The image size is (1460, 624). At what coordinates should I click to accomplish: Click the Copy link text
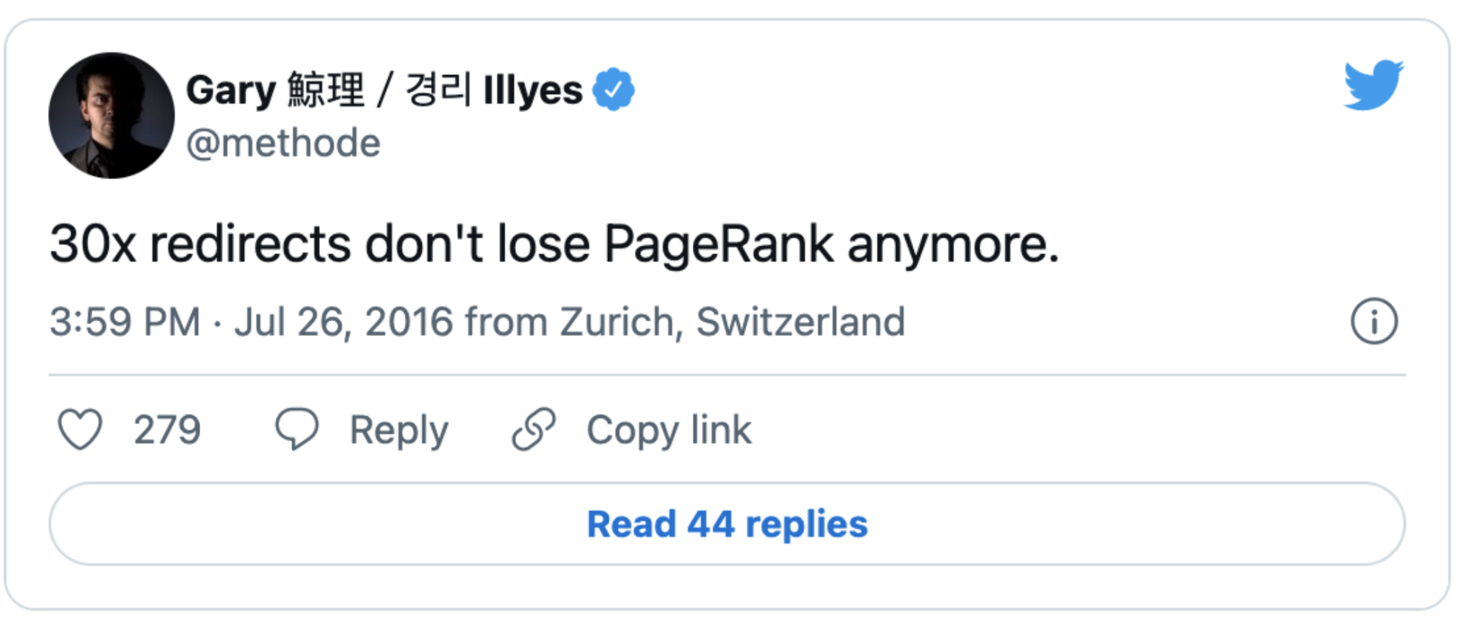(x=669, y=430)
